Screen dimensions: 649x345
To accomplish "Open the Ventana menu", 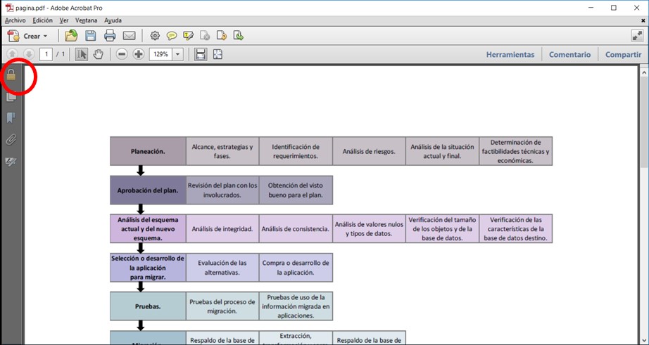I will pyautogui.click(x=86, y=20).
